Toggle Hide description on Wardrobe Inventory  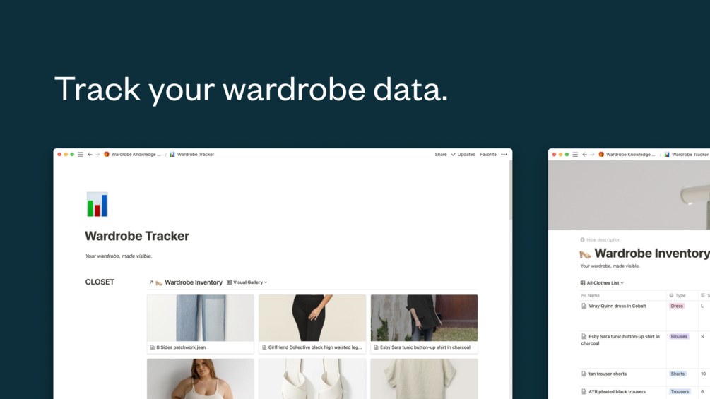coord(600,240)
